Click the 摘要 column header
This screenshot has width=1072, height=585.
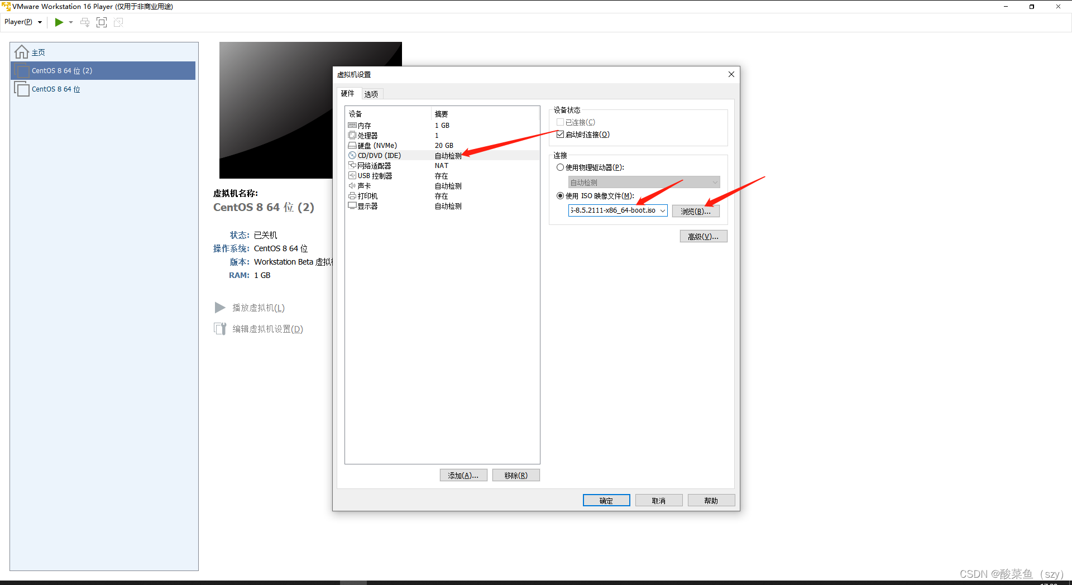(442, 114)
